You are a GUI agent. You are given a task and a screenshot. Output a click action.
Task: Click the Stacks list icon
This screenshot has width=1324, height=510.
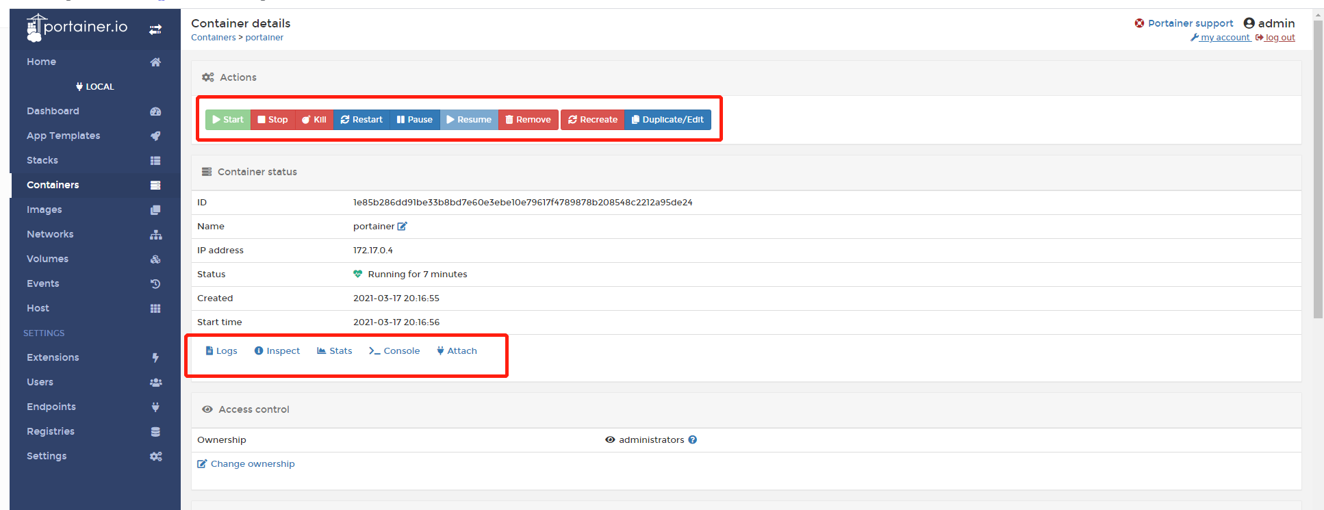tap(155, 160)
